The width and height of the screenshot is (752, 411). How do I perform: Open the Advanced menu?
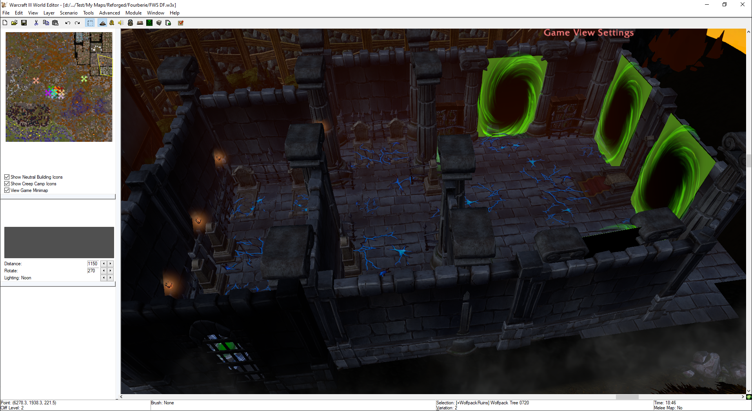tap(109, 13)
